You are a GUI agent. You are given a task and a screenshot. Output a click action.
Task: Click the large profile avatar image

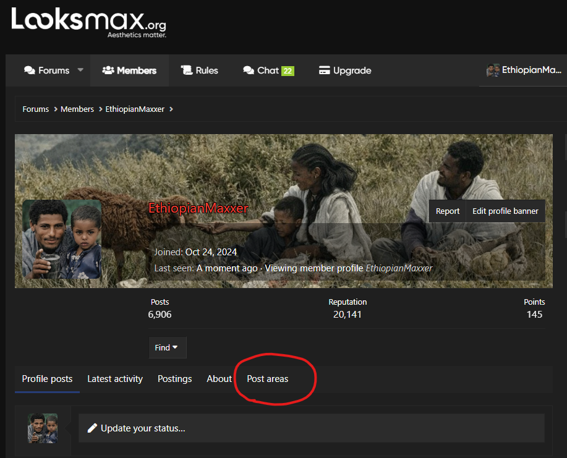[62, 239]
